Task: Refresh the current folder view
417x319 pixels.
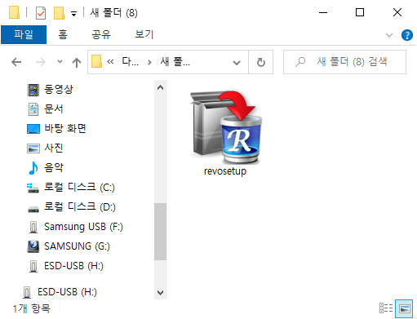Action: click(x=261, y=62)
